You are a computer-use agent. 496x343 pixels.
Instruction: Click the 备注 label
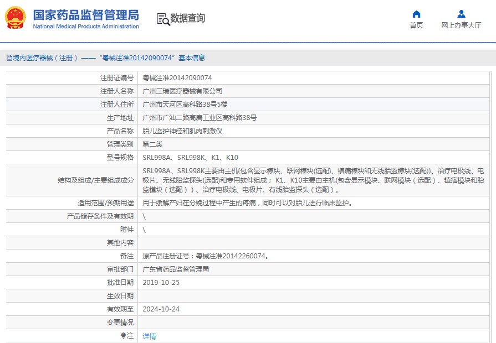tap(127, 256)
